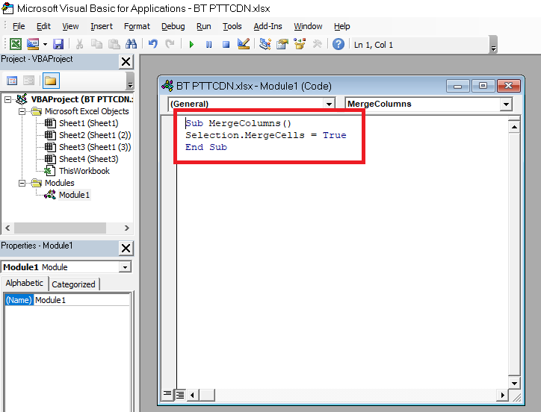
Task: Collapse the Microsoft Excel Objects folder
Action: click(22, 111)
